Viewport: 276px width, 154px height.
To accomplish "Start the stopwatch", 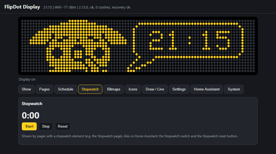I will click(x=29, y=126).
